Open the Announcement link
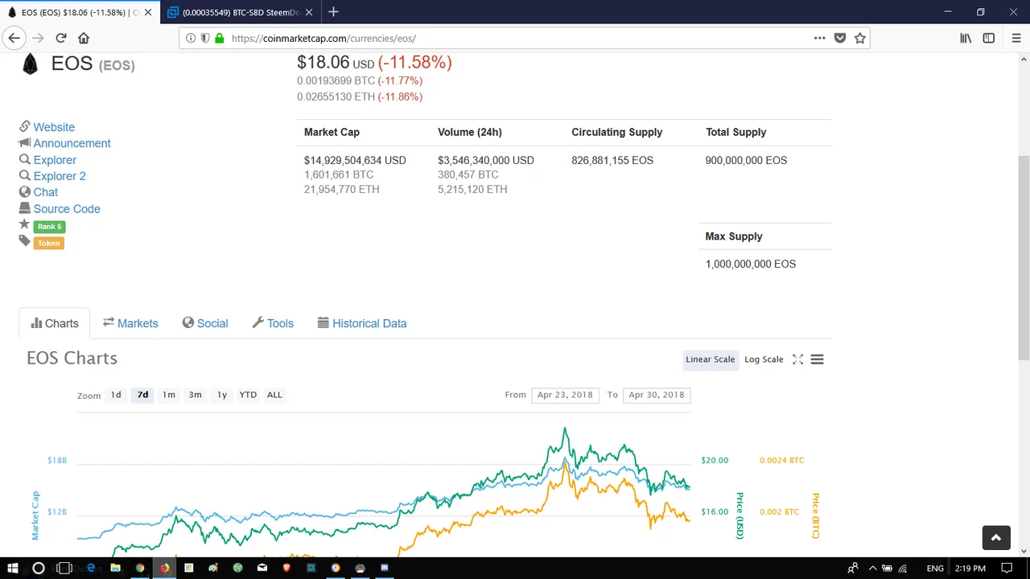The height and width of the screenshot is (579, 1030). [72, 143]
